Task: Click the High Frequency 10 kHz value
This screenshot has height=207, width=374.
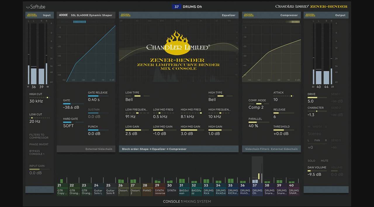Action: pos(215,116)
